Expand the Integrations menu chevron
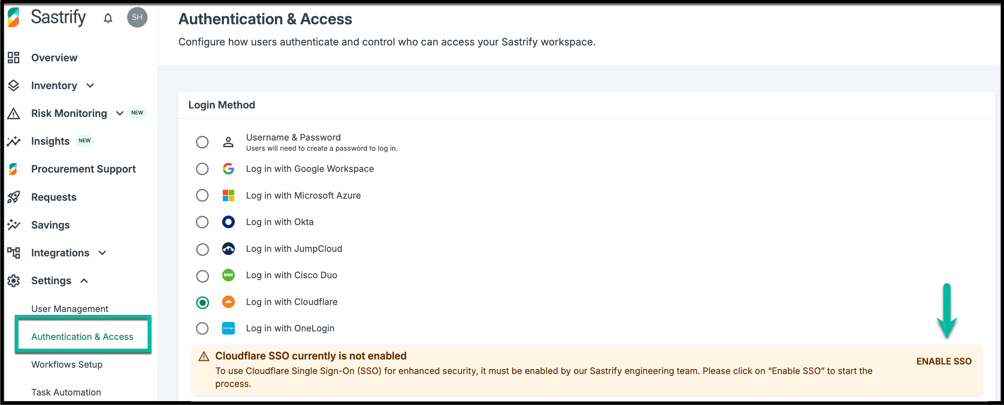 [102, 253]
